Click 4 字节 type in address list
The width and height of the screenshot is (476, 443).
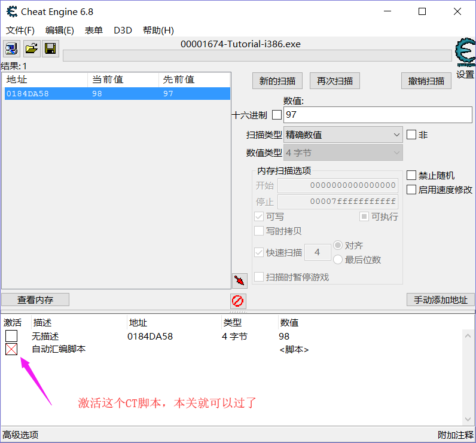pos(234,336)
